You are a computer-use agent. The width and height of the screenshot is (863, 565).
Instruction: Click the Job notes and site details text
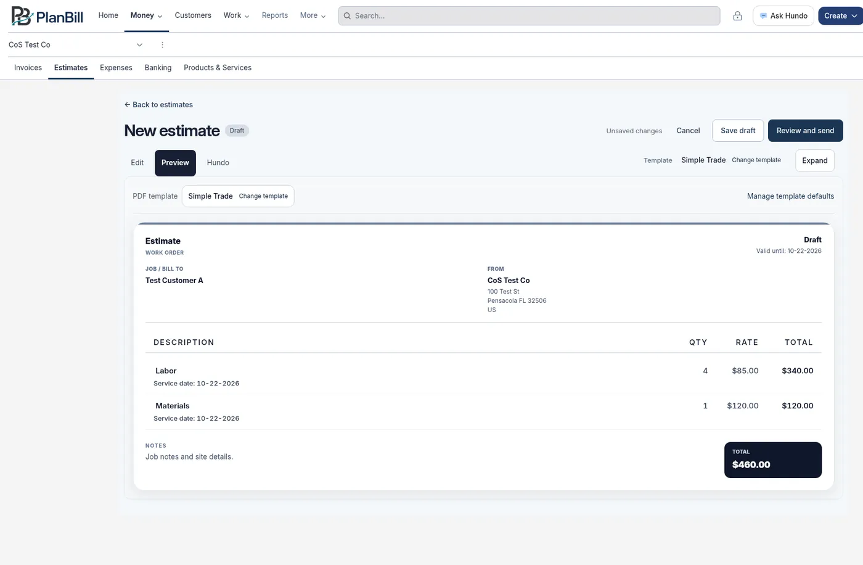point(189,457)
